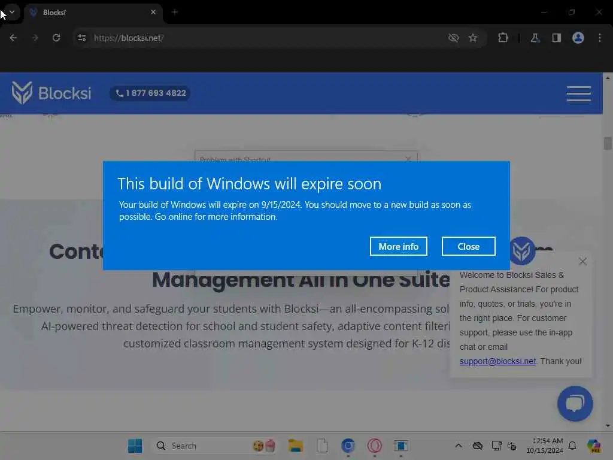
Task: Open the Windows Start menu
Action: pos(135,446)
